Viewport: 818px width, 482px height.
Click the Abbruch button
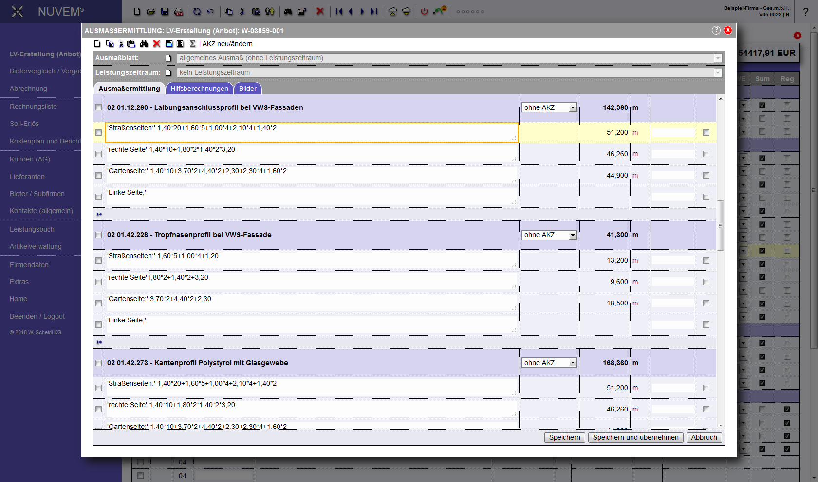[x=704, y=437]
